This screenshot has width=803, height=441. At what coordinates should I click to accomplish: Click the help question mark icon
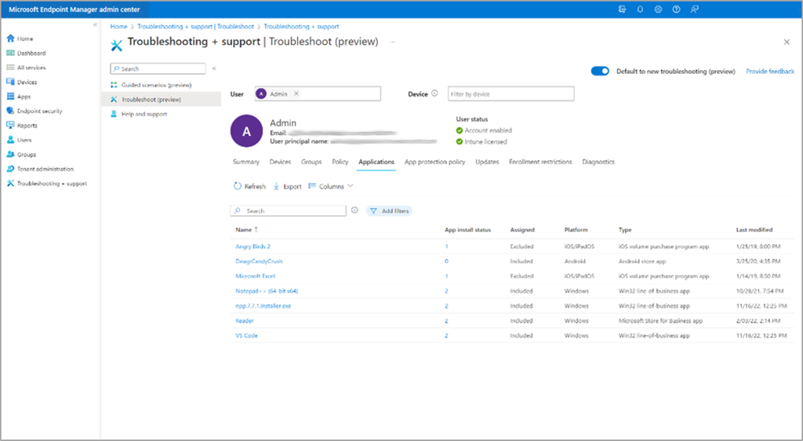click(x=676, y=9)
